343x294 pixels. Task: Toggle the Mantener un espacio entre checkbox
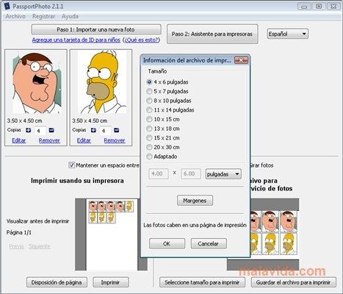(x=71, y=165)
